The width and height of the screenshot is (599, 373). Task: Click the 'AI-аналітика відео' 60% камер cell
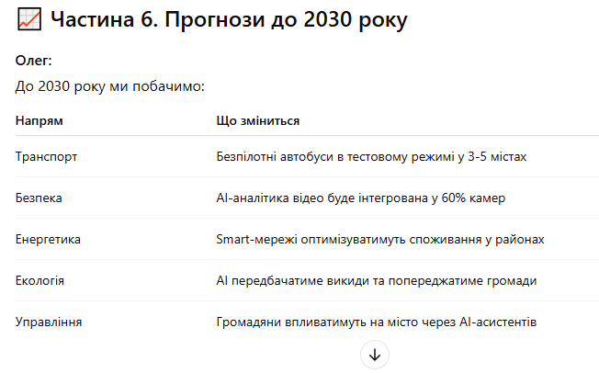pyautogui.click(x=361, y=198)
